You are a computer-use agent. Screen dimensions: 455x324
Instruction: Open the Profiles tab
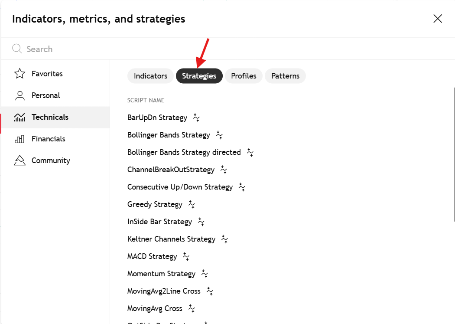(x=244, y=76)
